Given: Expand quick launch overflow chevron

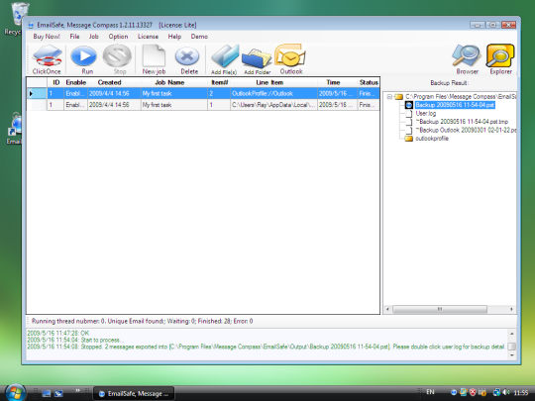Looking at the screenshot, I should [77, 391].
